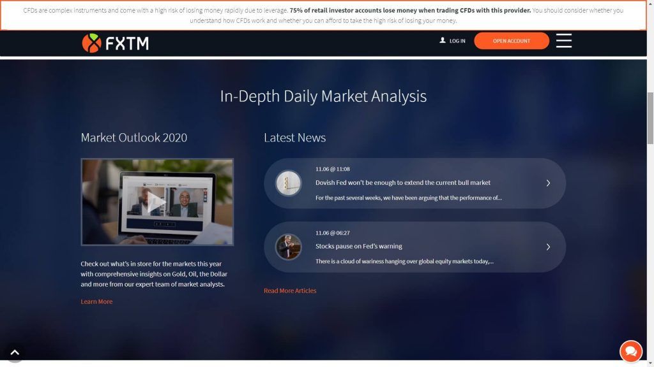Open the live chat bubble
654x367 pixels.
click(630, 351)
